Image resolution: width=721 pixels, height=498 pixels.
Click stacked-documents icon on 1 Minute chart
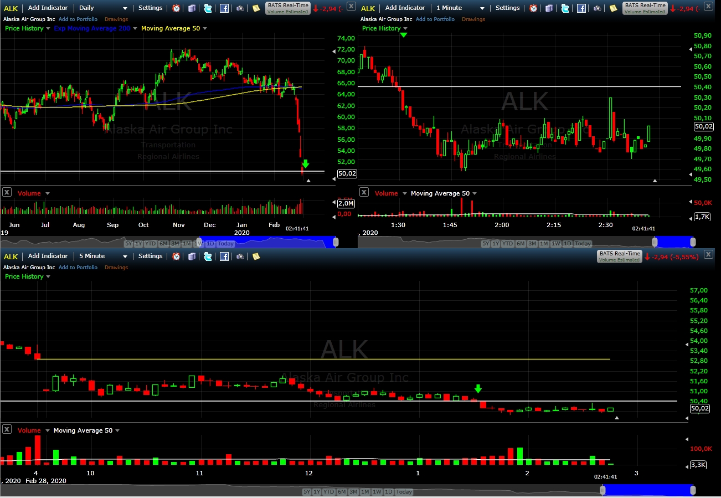pyautogui.click(x=549, y=8)
